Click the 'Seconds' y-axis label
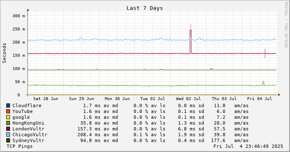290x152 pixels. [4, 53]
